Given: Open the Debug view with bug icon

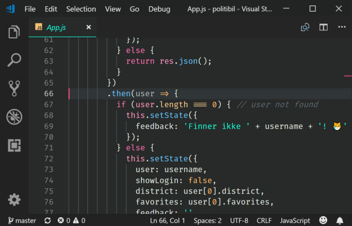Looking at the screenshot, I should click(x=14, y=116).
